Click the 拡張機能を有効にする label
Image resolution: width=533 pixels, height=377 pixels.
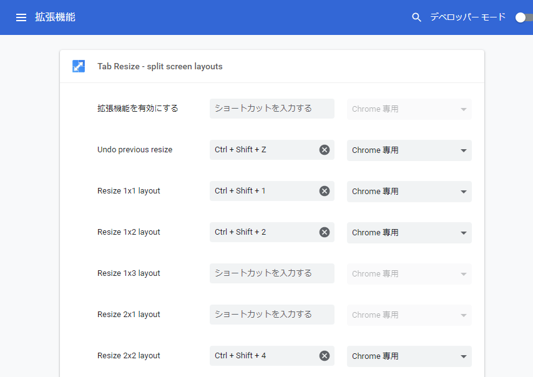click(138, 109)
